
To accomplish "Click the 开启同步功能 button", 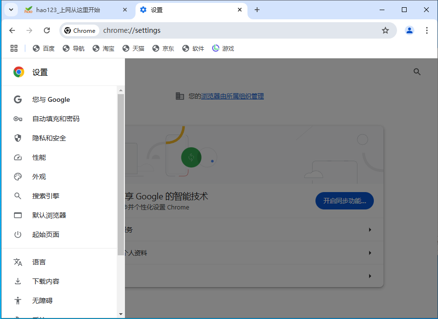I will pyautogui.click(x=344, y=201).
